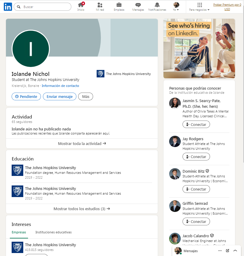244x256 pixels.
Task: Open Iolande Nichol's profile picture
Action: 31,49
